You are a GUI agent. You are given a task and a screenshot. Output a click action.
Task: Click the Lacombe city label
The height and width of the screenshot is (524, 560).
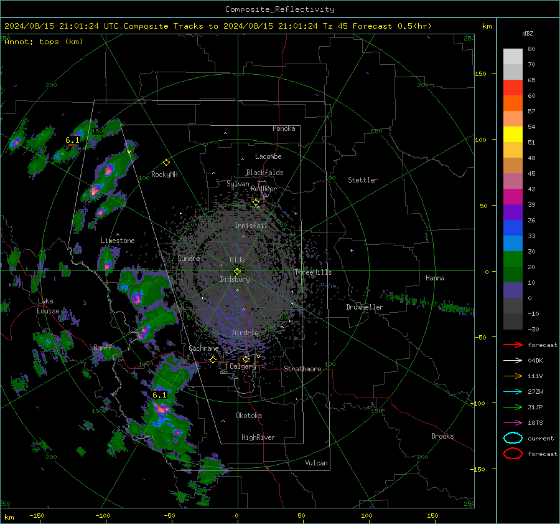point(268,156)
